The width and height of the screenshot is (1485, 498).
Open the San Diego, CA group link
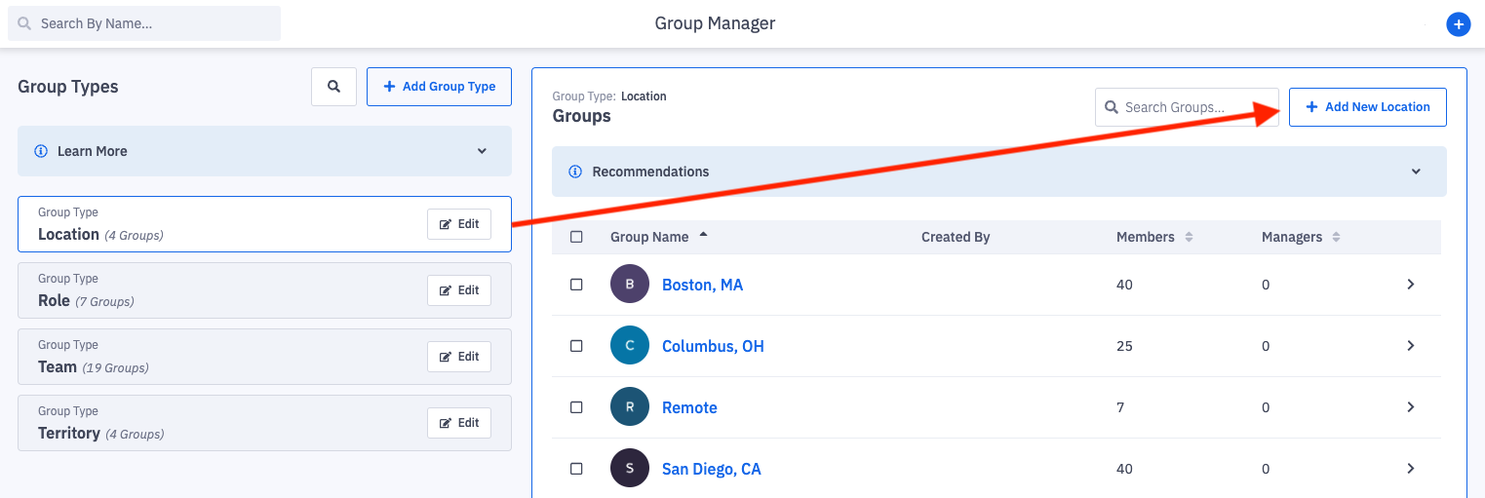(711, 469)
